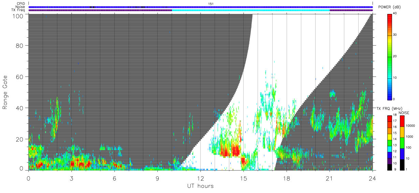Click 1000 on the noise legend

coord(409,136)
